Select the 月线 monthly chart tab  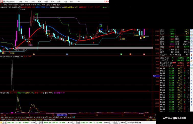[x=48, y=5]
